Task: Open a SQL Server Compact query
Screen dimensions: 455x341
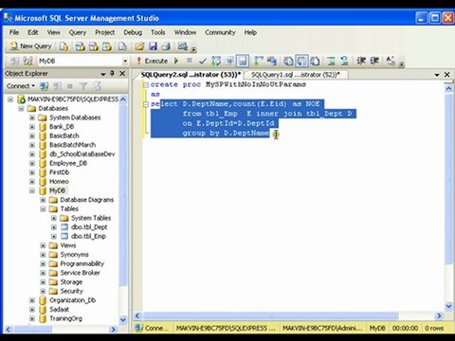Action: (x=122, y=46)
